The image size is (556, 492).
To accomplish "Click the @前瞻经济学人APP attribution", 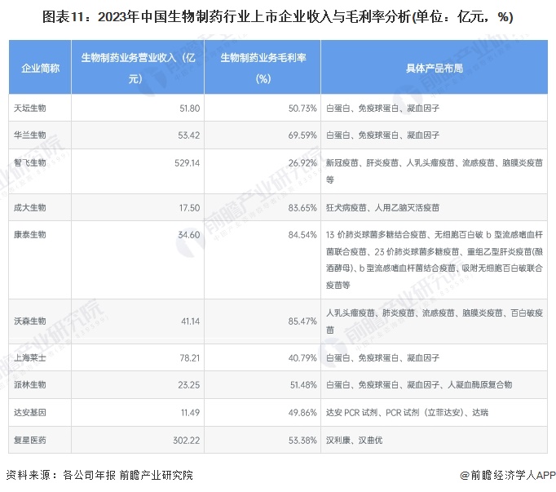I will click(x=507, y=475).
